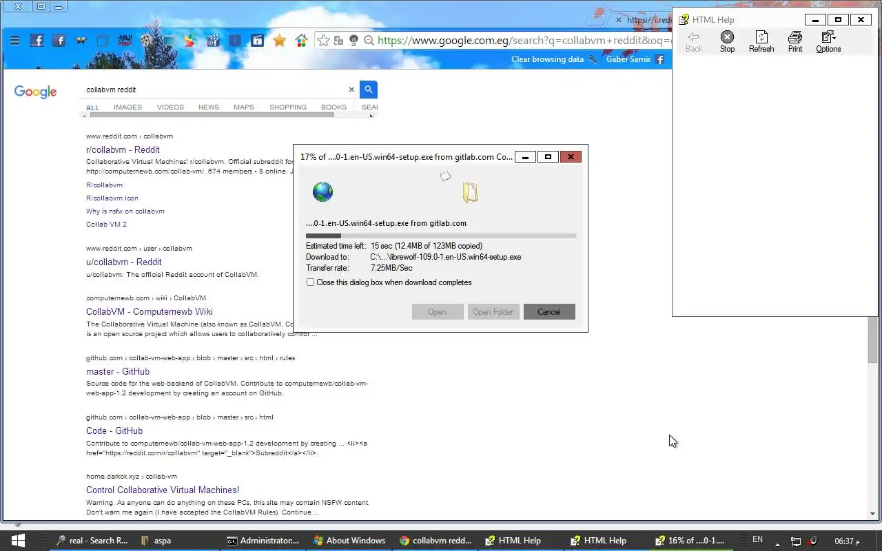Click the orange star bookmark icon
Image resolution: width=882 pixels, height=551 pixels.
click(279, 41)
